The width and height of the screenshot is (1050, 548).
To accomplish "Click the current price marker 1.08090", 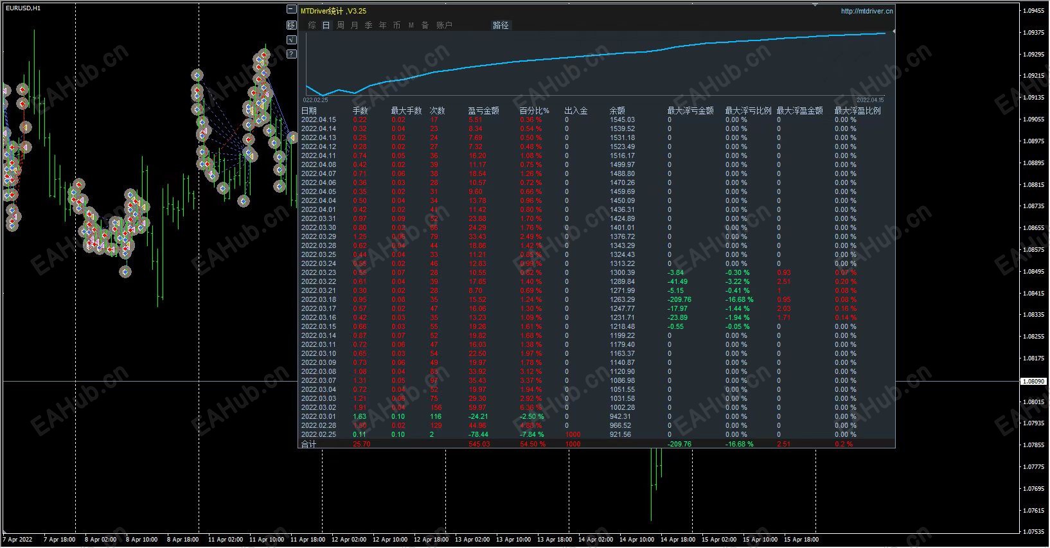I will coord(1034,381).
